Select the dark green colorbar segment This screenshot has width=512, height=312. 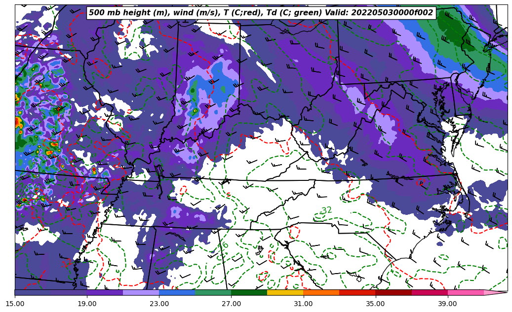point(249,292)
